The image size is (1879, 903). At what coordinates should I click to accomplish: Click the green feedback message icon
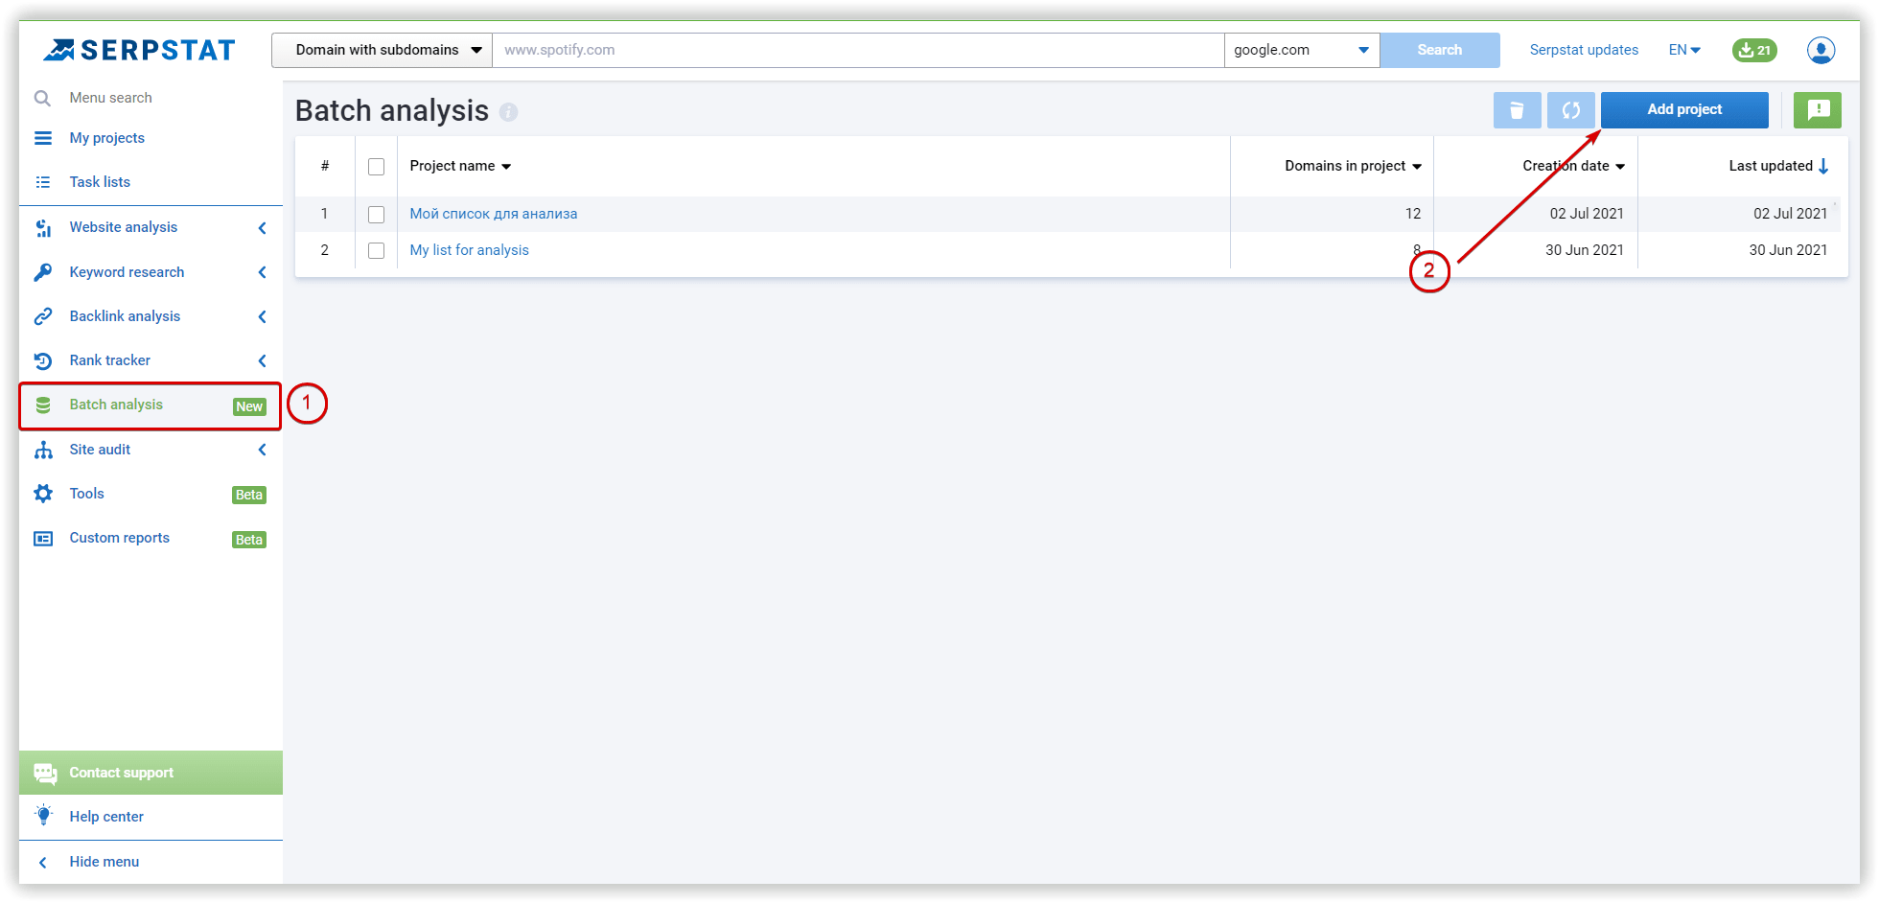1818,110
